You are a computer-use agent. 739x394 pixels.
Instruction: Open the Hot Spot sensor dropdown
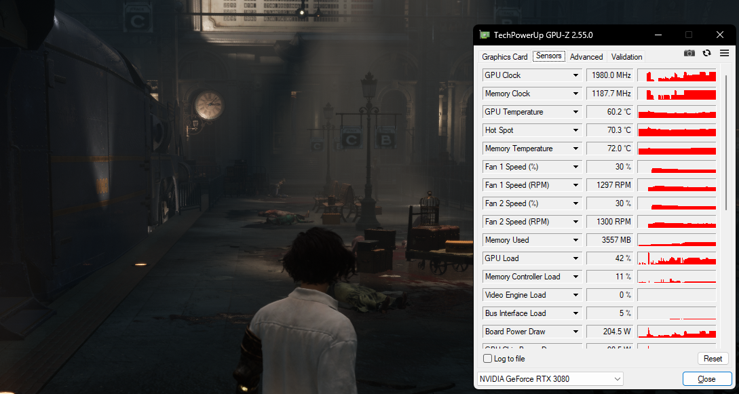576,130
